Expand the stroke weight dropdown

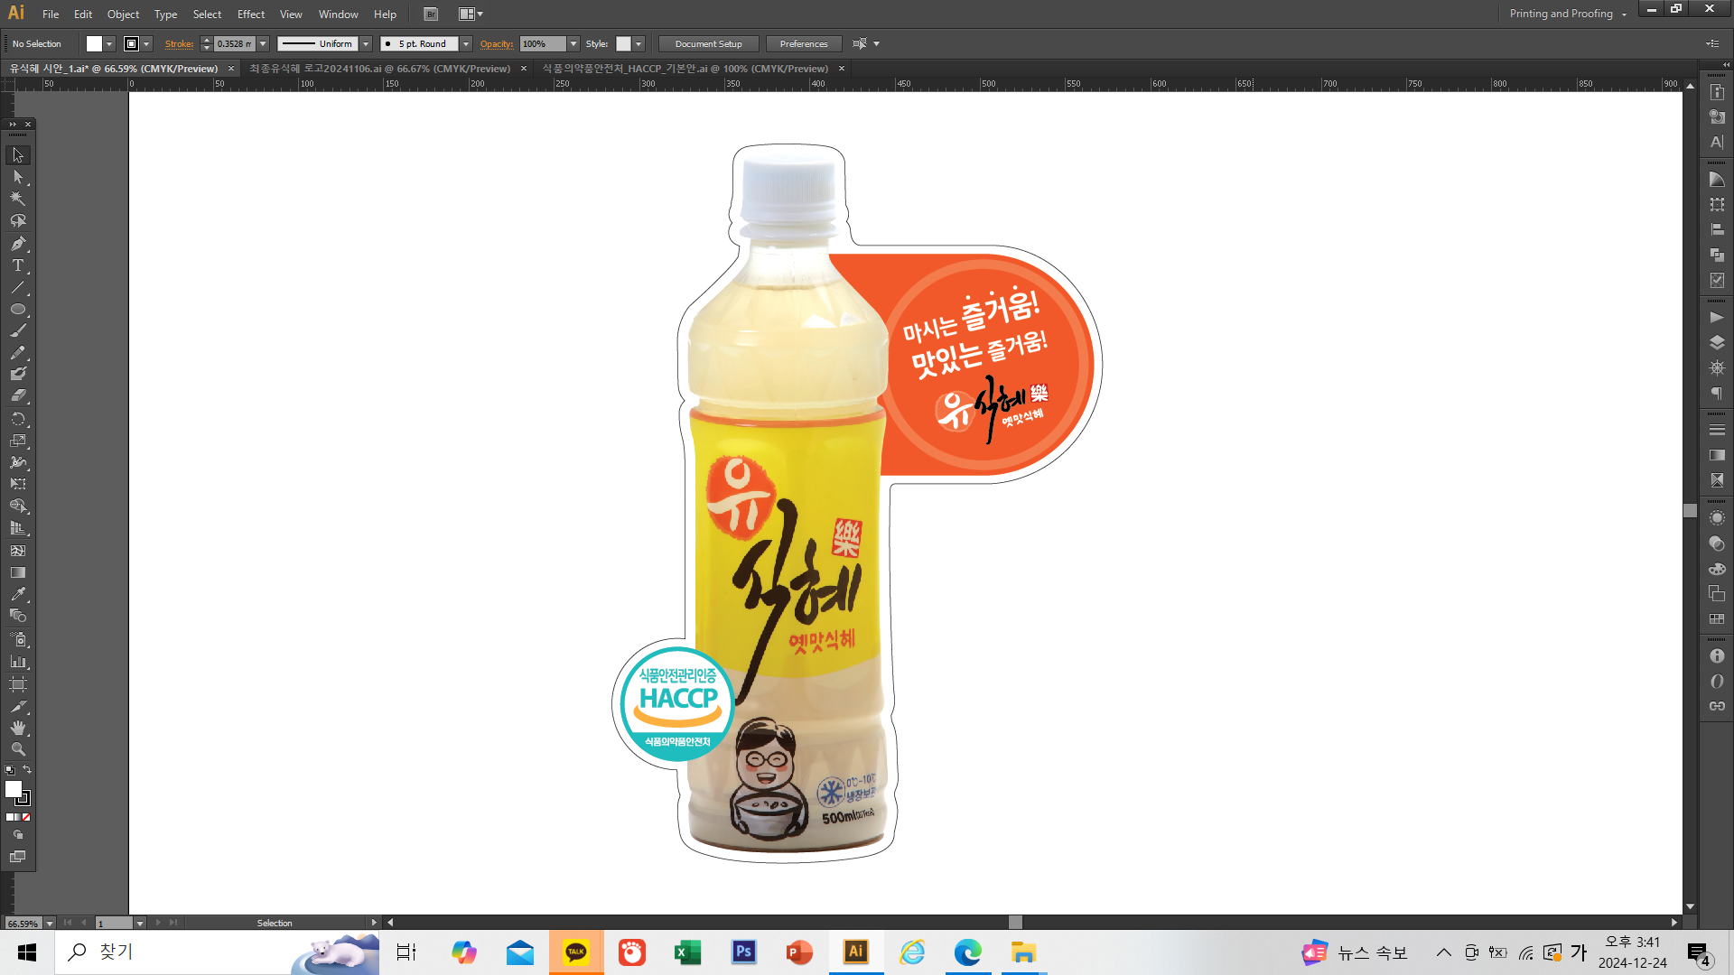click(x=263, y=44)
